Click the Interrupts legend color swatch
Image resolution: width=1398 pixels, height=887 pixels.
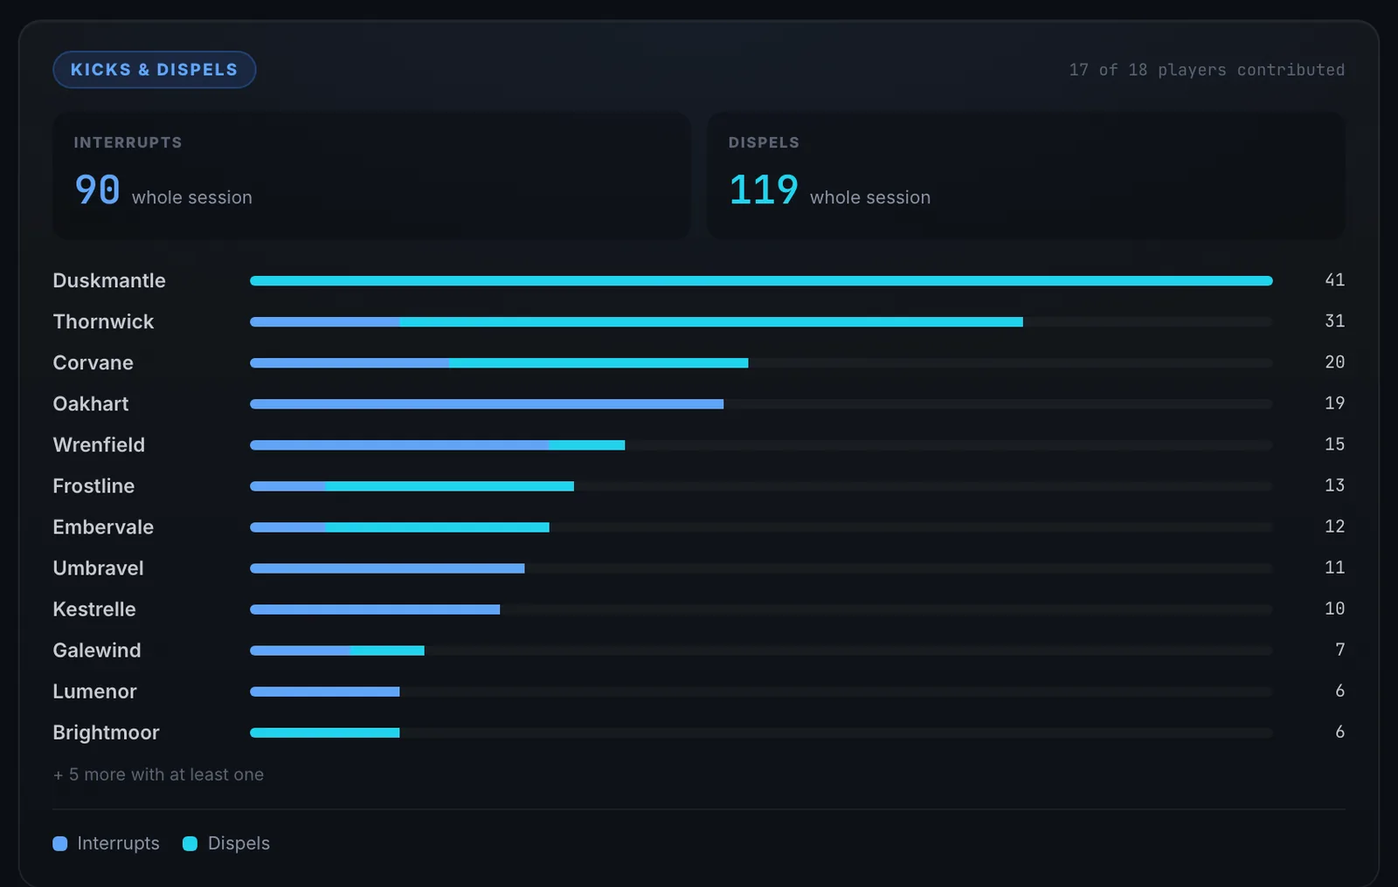60,843
